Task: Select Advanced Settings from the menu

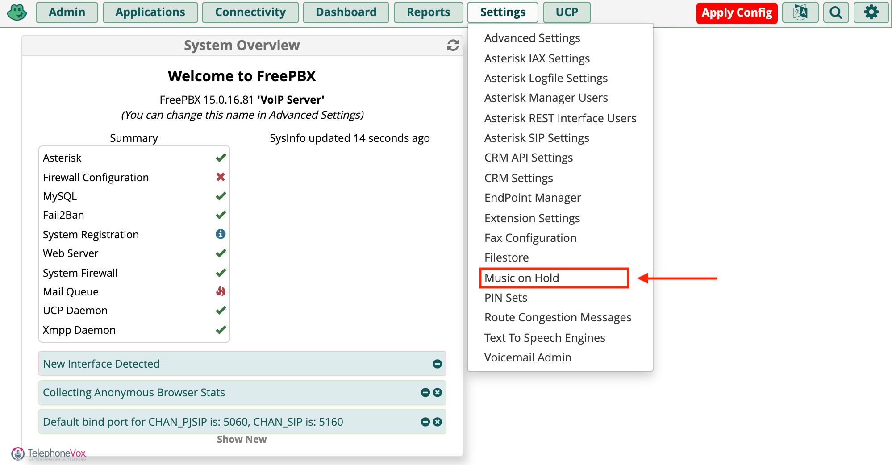Action: (532, 38)
